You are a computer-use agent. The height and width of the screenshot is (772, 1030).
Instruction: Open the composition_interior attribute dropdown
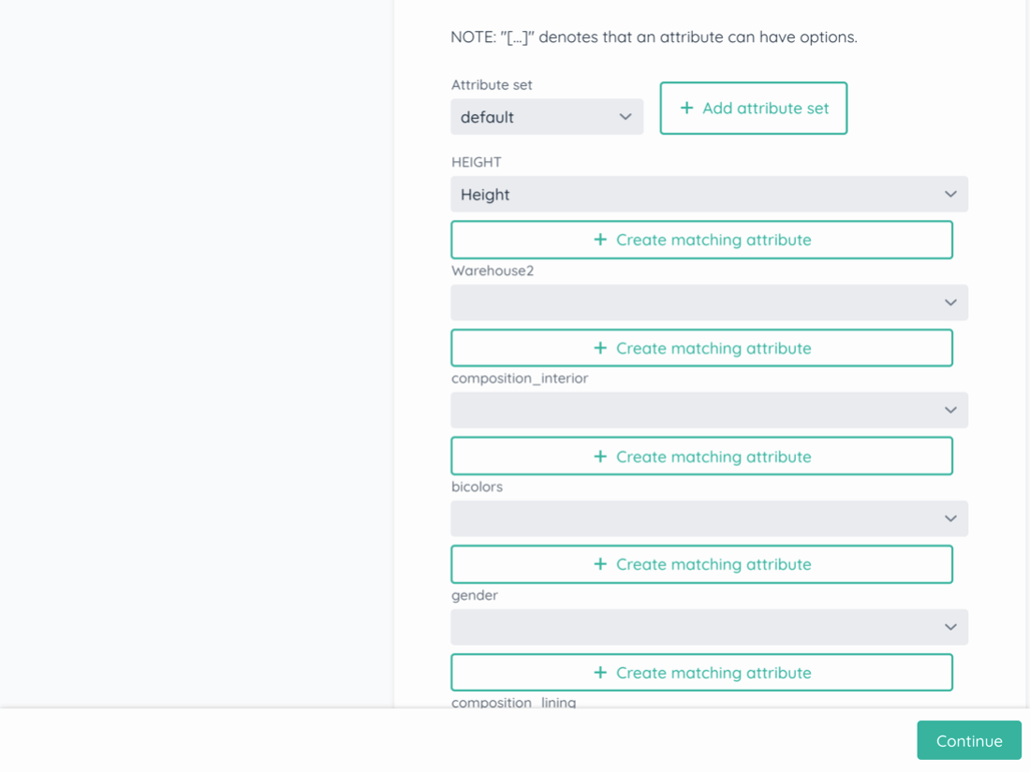pyautogui.click(x=708, y=410)
